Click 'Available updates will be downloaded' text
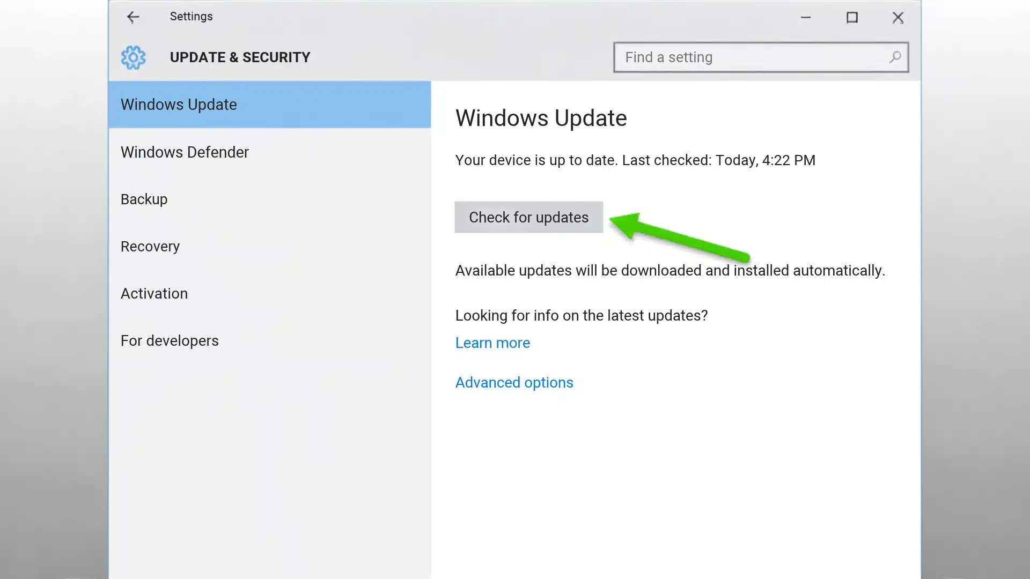This screenshot has height=579, width=1030. [670, 271]
